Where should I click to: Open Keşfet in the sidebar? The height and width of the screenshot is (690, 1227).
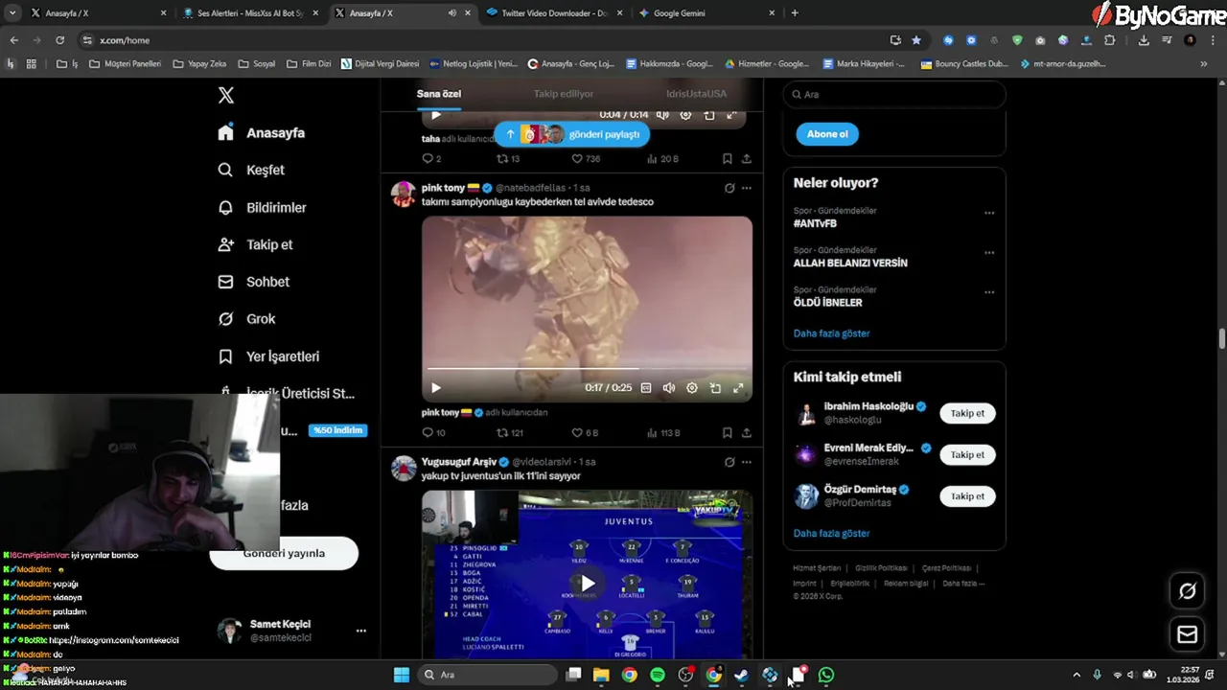(251, 170)
